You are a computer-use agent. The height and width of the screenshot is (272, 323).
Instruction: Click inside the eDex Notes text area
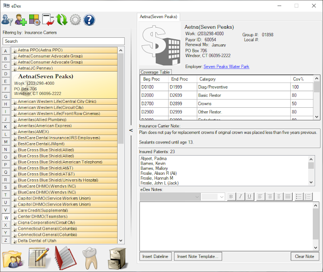pyautogui.click(x=226, y=226)
